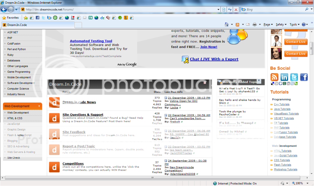Open the Safety menu
This screenshot has width=314, height=186.
click(281, 24)
